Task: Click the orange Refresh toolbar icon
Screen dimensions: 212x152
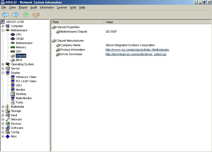Action: pyautogui.click(x=36, y=15)
